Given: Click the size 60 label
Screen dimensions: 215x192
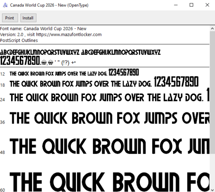Looking at the screenshot, I should [x=3, y=190].
